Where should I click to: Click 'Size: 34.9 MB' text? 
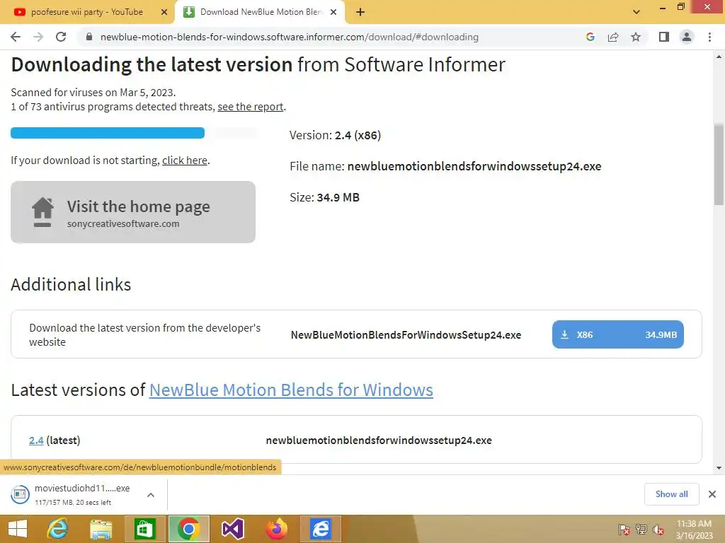click(324, 197)
